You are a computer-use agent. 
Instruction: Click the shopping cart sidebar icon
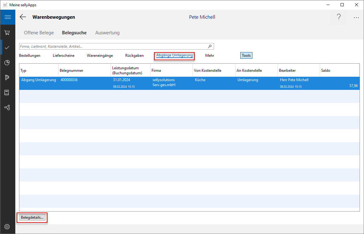click(x=7, y=32)
